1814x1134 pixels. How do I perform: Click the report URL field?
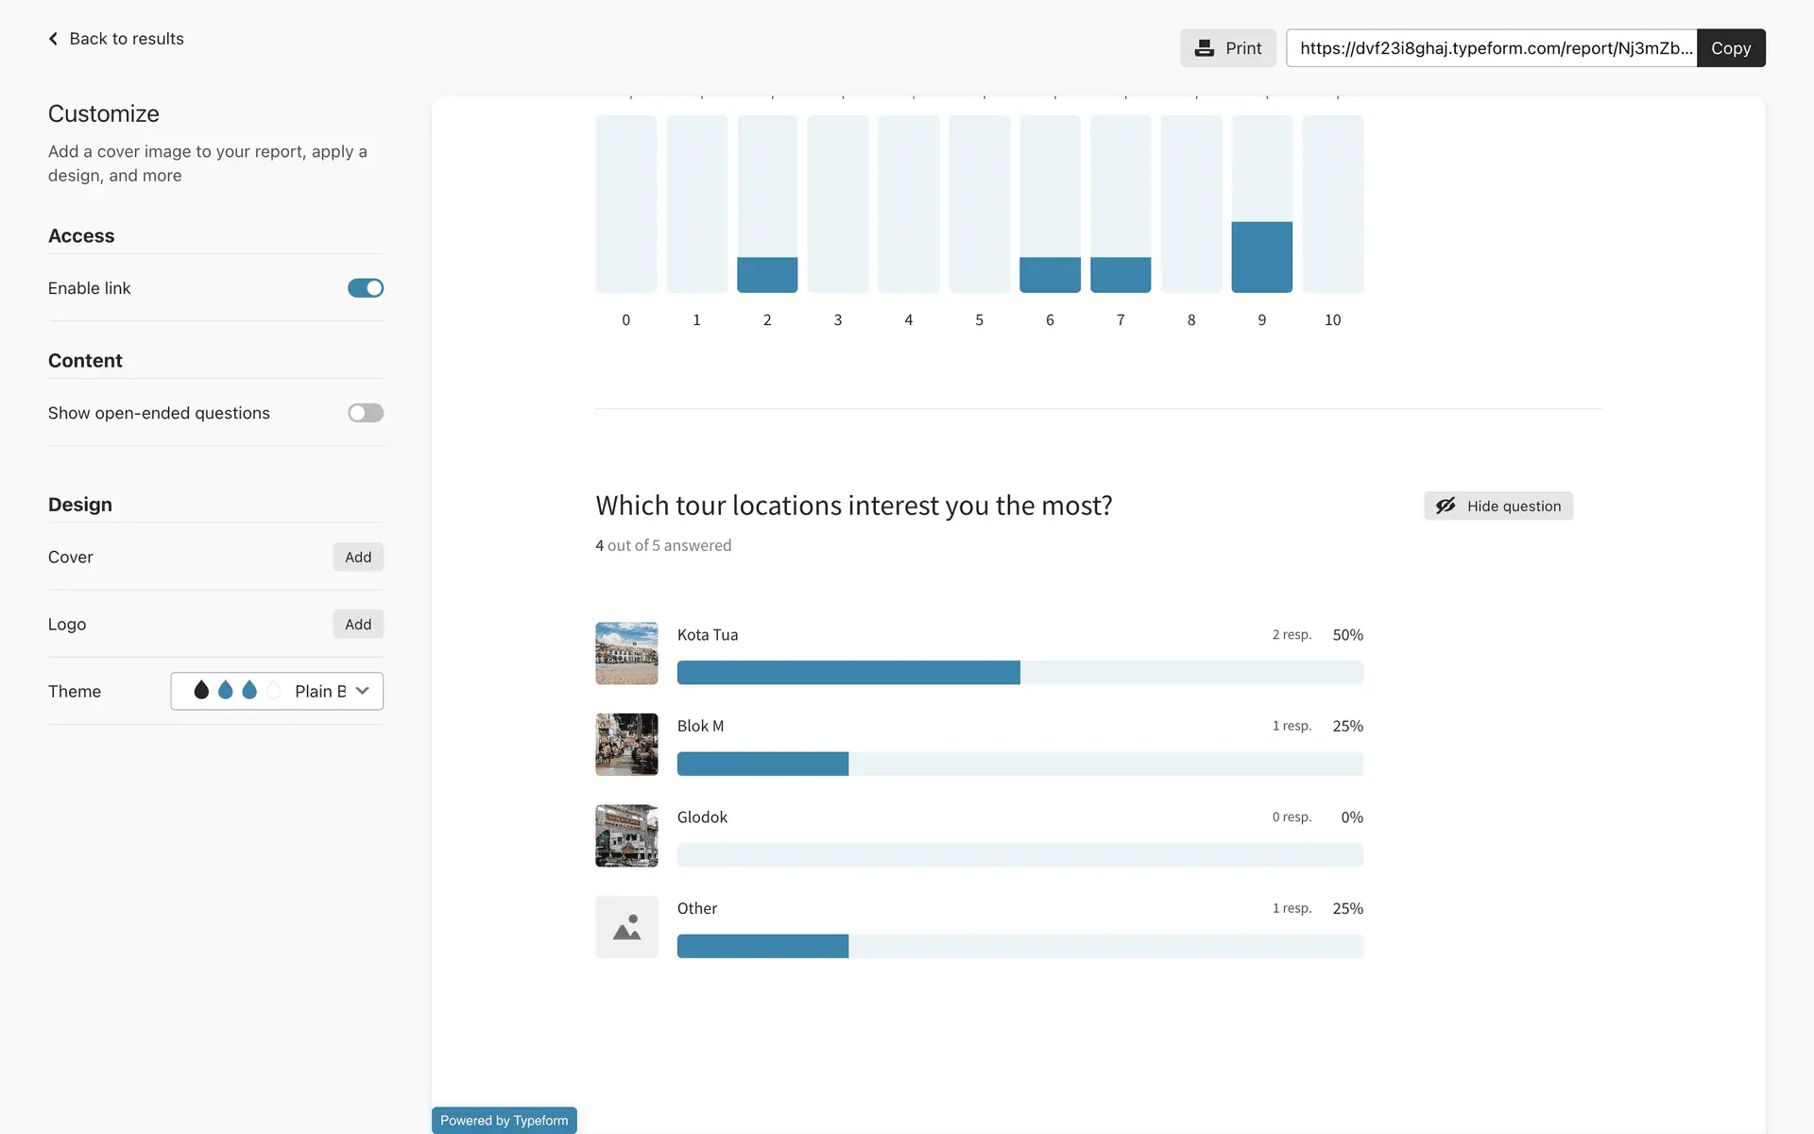1491,48
